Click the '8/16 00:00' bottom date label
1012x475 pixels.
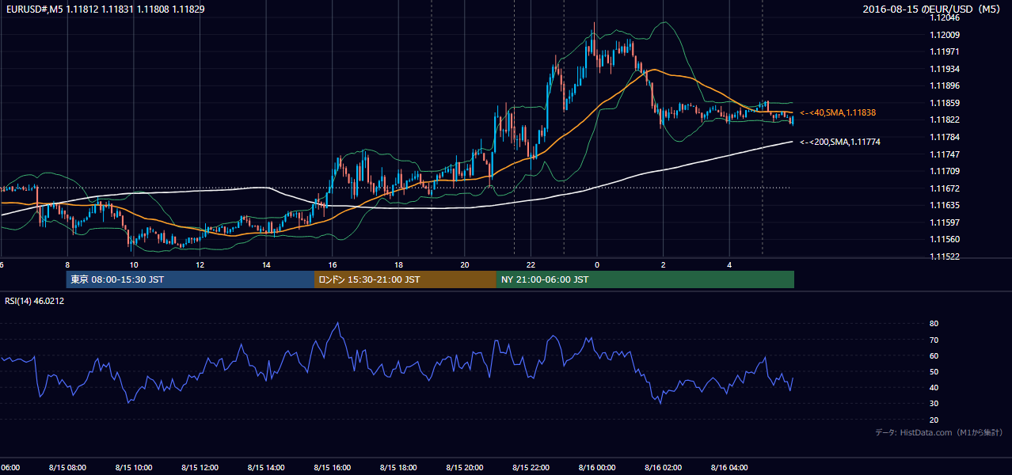597,467
